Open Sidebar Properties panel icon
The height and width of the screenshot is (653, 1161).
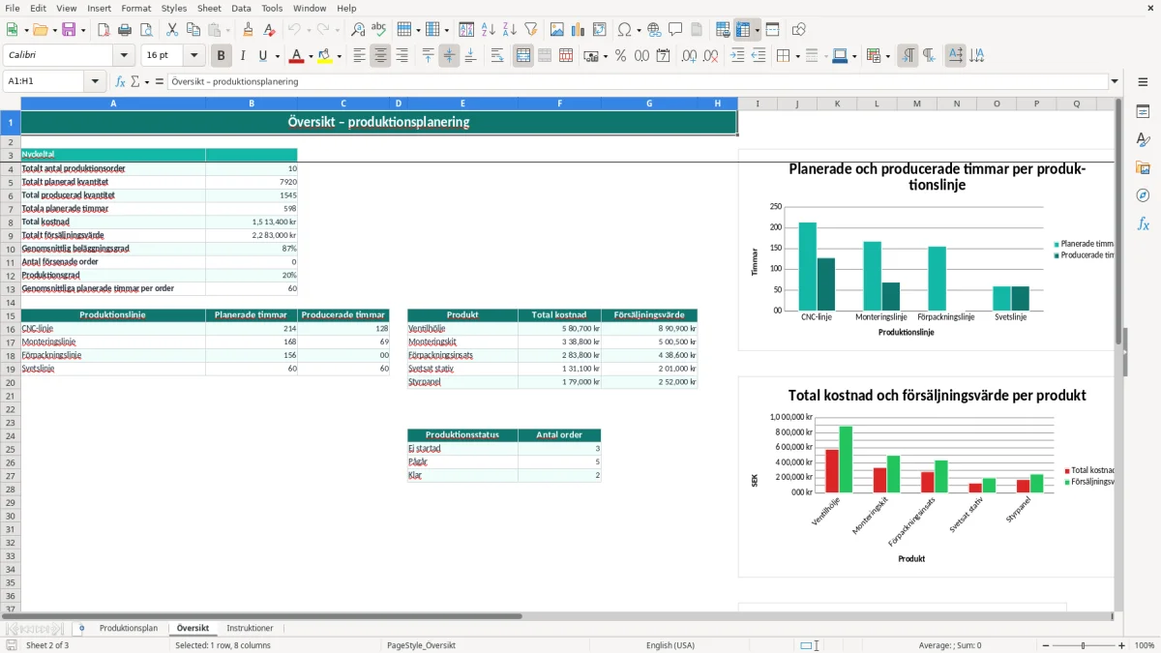tap(1143, 111)
